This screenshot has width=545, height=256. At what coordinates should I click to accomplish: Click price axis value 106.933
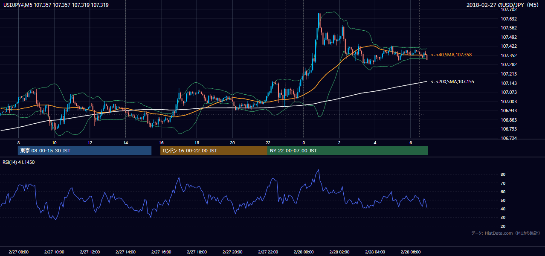point(508,111)
